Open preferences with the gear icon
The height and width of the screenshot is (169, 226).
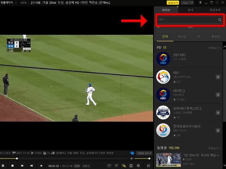point(138,166)
